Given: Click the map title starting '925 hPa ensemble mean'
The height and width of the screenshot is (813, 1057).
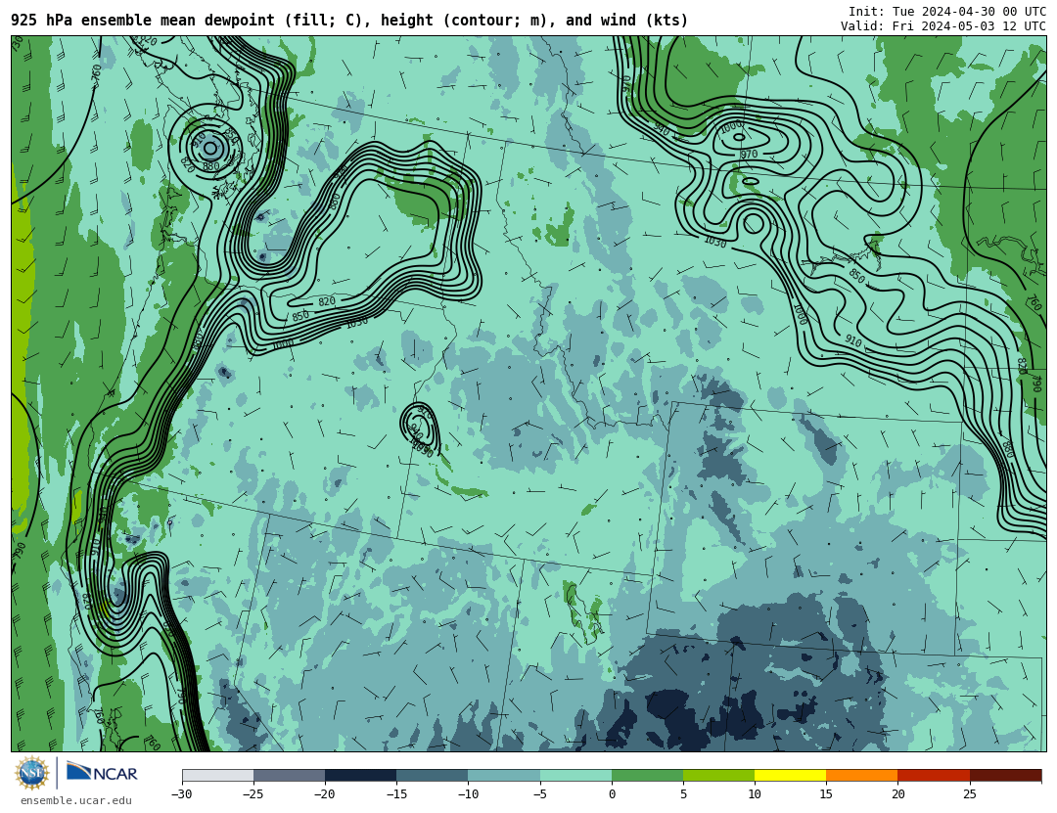Looking at the screenshot, I should pyautogui.click(x=349, y=21).
